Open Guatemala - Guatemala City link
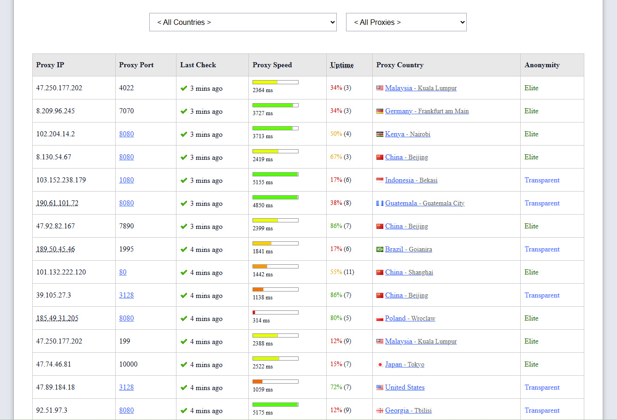This screenshot has width=617, height=420. [x=425, y=203]
